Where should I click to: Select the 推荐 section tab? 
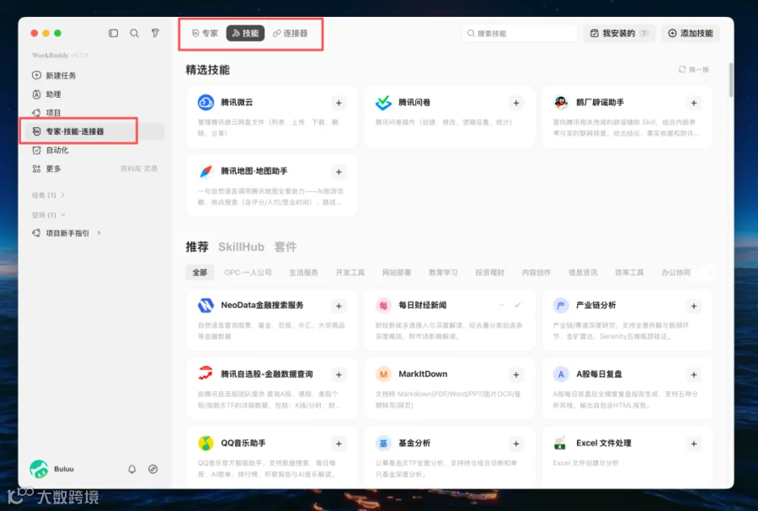(x=197, y=247)
